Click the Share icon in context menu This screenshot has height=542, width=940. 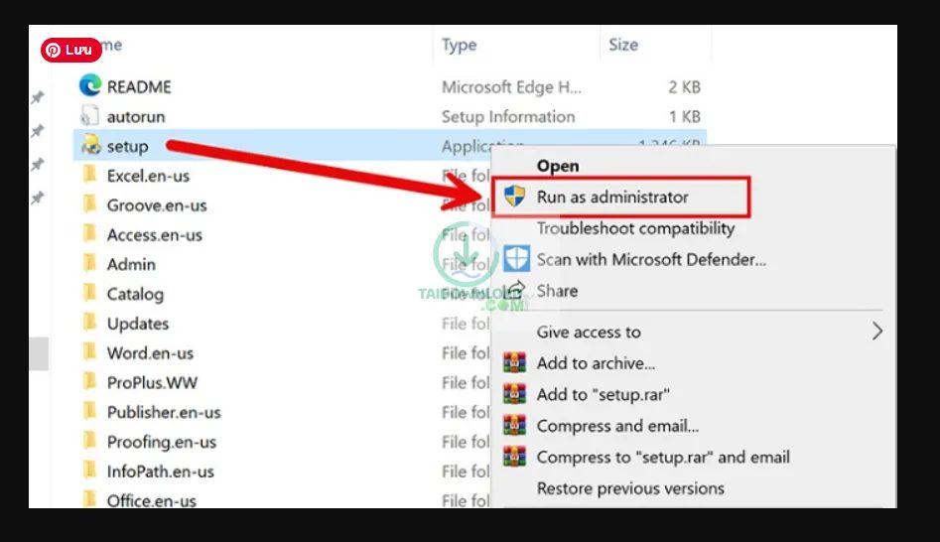pyautogui.click(x=515, y=291)
